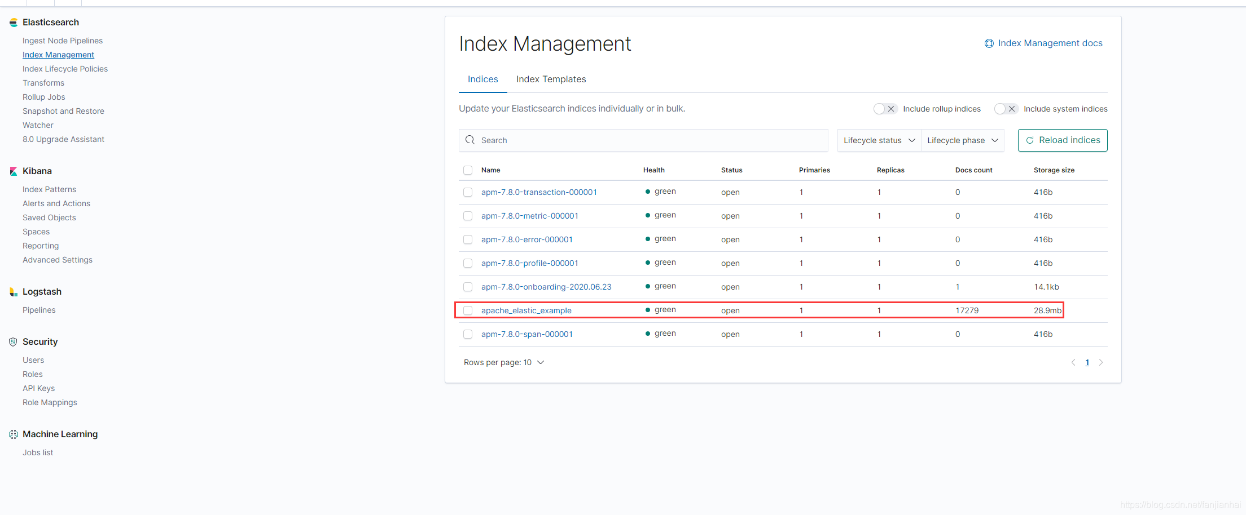Open Role Mappings under Security

[50, 402]
